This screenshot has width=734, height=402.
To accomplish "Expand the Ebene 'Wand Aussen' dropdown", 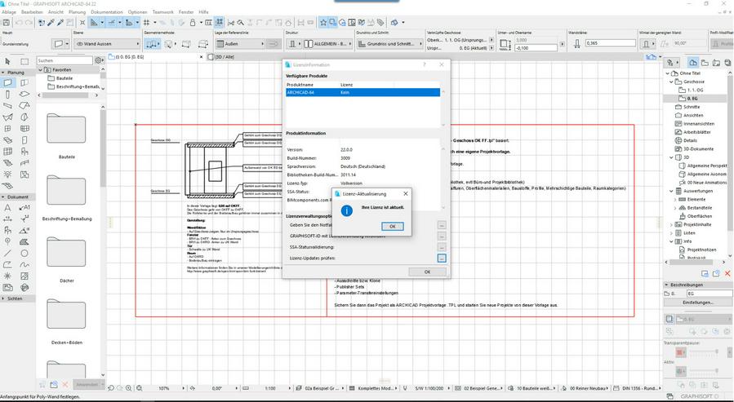I will pos(107,43).
